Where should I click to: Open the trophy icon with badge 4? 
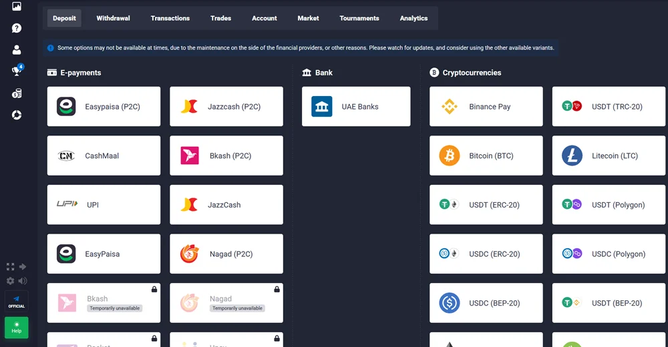coord(17,70)
